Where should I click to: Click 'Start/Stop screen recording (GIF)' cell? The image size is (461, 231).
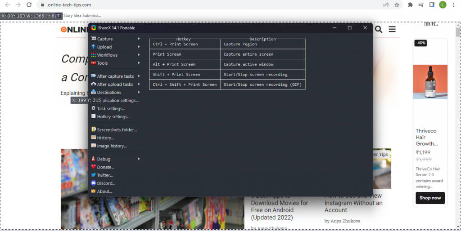click(x=262, y=84)
